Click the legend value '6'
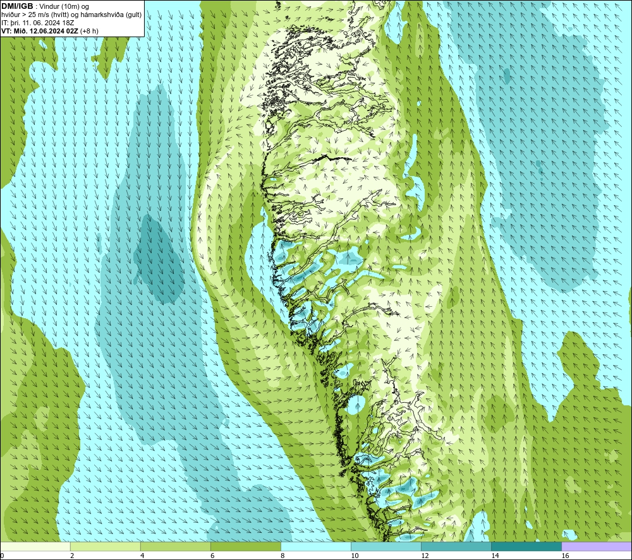The width and height of the screenshot is (632, 560). click(212, 556)
